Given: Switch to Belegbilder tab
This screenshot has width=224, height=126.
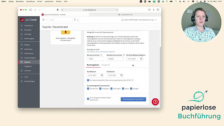Looking at the screenshot, I should coord(106,65).
